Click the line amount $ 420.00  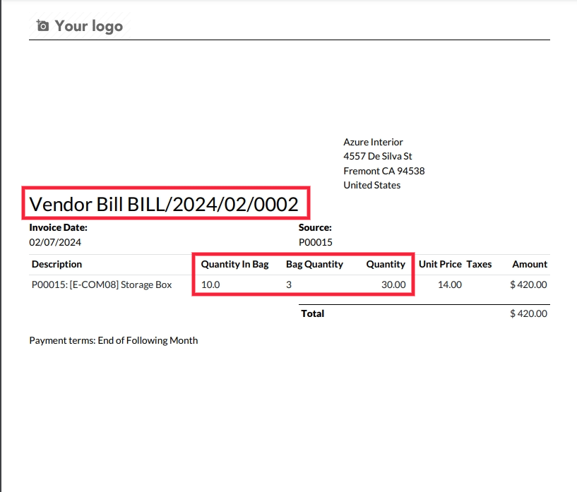[528, 284]
